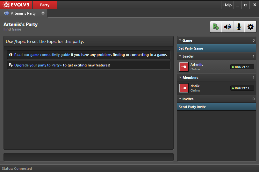Click the Arteniis's Party heading
The width and height of the screenshot is (259, 172).
click(x=21, y=24)
